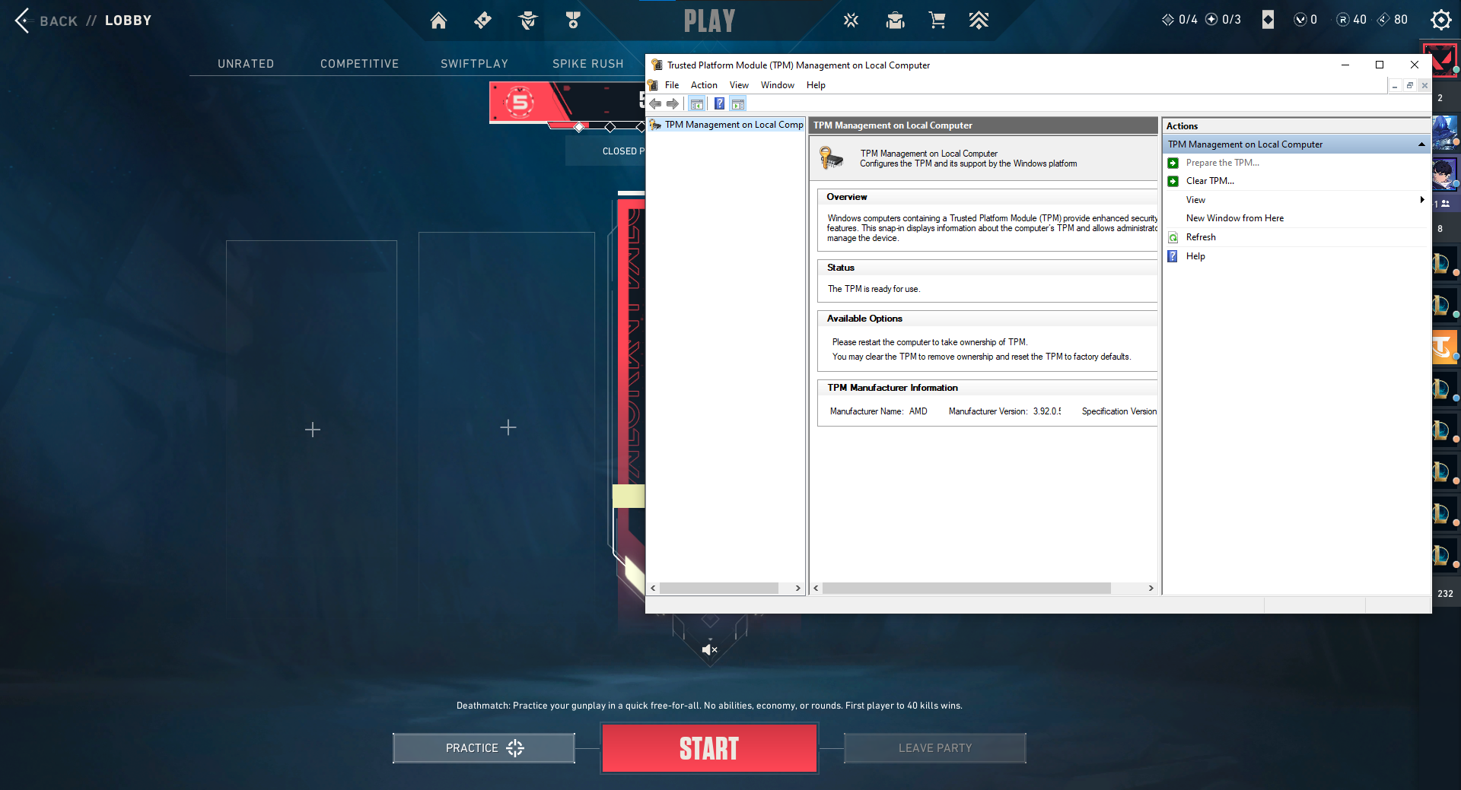Viewport: 1461px width, 790px height.
Task: Open Valorant settings gear
Action: pyautogui.click(x=1440, y=20)
